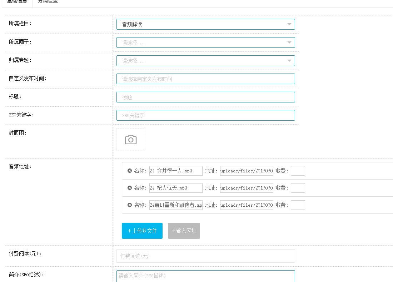Screen dimensions: 393x282
Task: Remove the '24 穿井得一人.mp3' audio entry
Action: click(130, 171)
